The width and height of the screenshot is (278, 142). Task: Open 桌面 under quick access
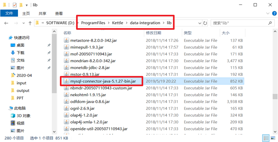click(x=20, y=45)
